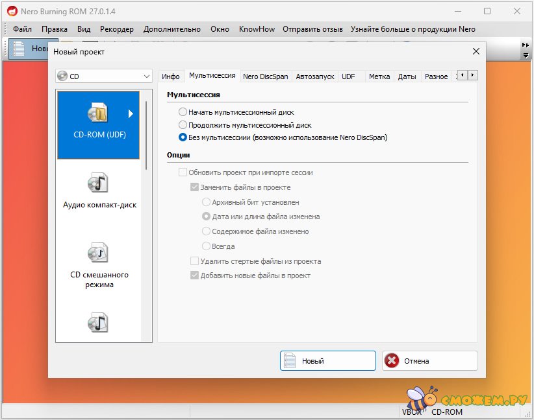The height and width of the screenshot is (420, 534).
Task: Click the Новый button
Action: pyautogui.click(x=327, y=361)
